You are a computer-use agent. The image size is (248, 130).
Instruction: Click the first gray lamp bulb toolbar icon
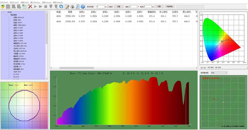51,7
